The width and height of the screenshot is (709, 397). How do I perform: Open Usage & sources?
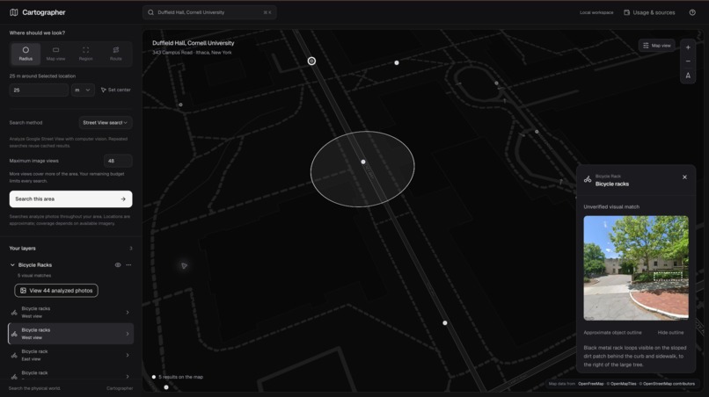tap(649, 12)
